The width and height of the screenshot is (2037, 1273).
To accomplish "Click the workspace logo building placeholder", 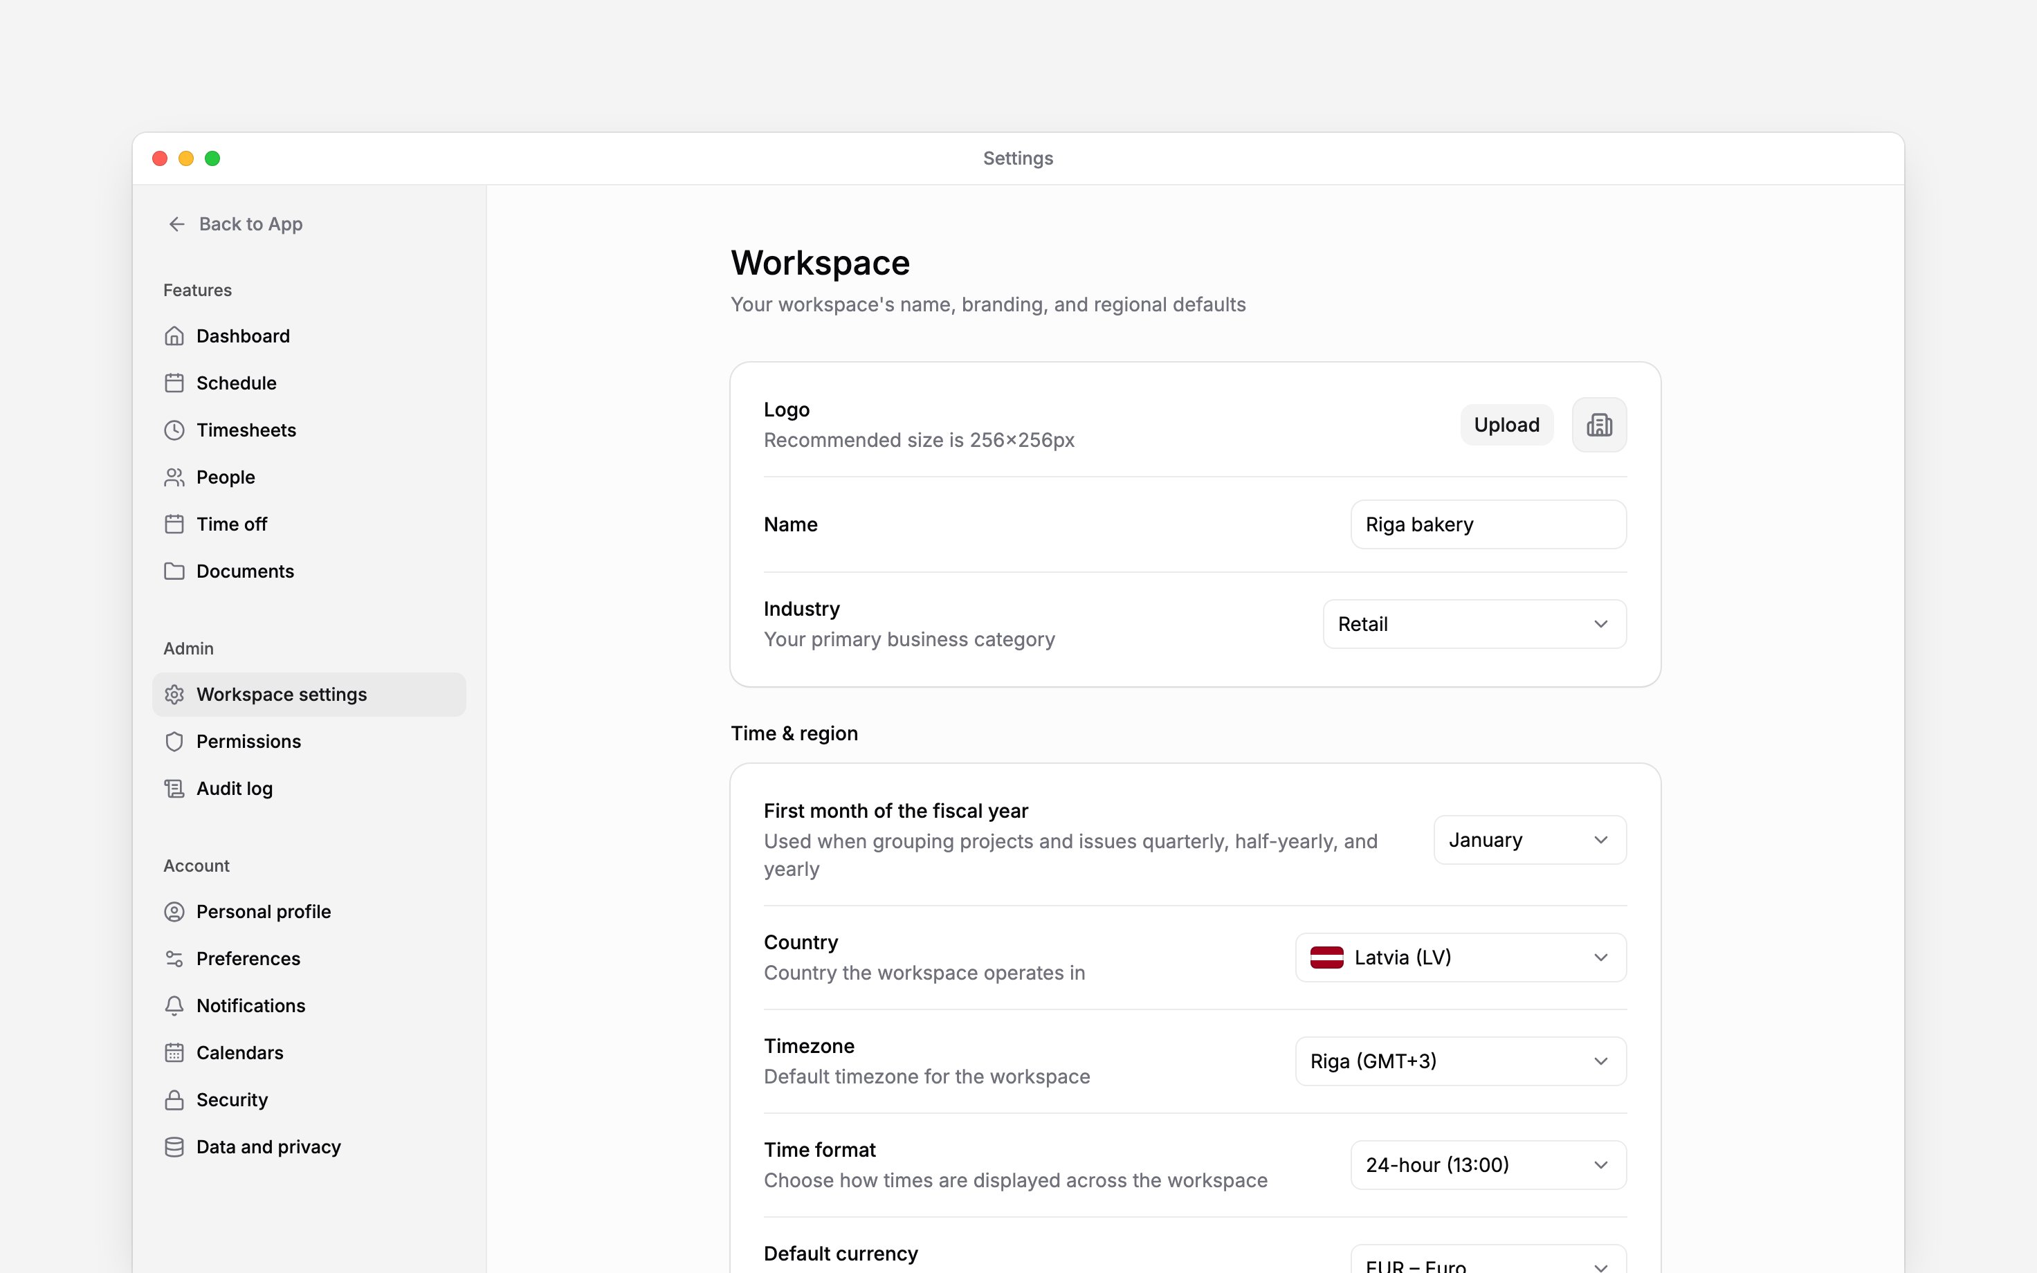I will coord(1599,425).
